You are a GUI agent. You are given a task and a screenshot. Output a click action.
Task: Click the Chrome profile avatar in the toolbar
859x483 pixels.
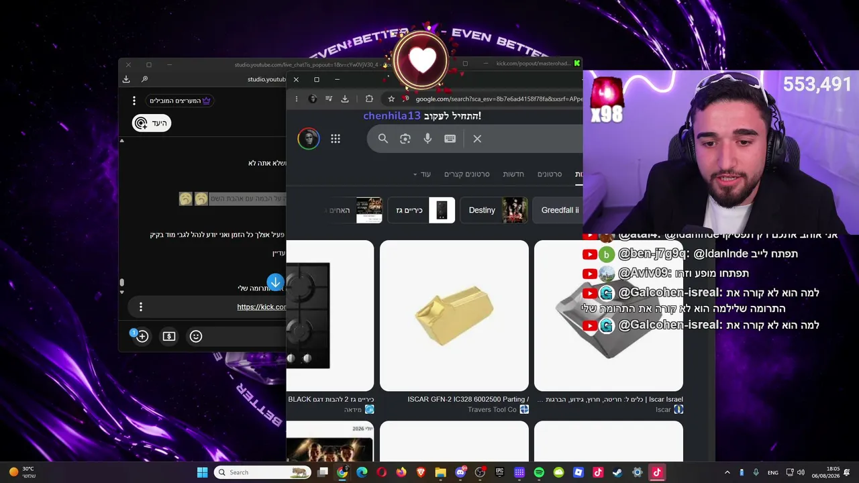coord(313,99)
